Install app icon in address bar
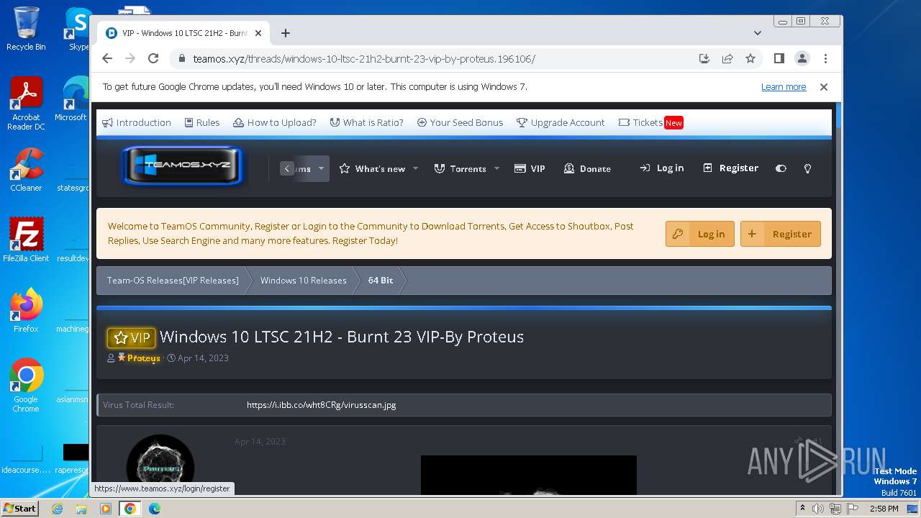The image size is (921, 518). [x=704, y=58]
